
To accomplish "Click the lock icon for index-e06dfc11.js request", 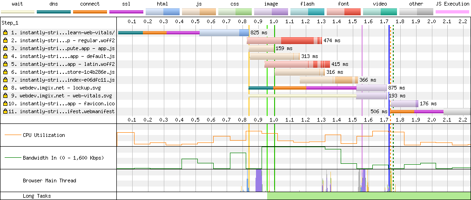I will coord(5,80).
